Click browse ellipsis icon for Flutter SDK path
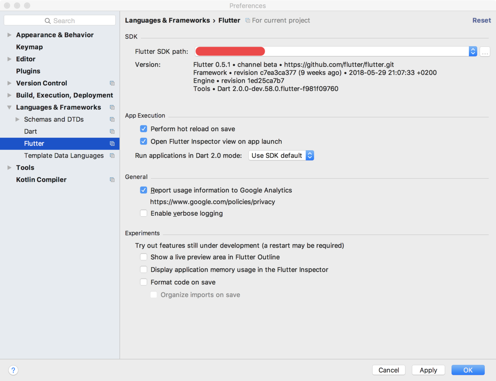 (x=485, y=52)
